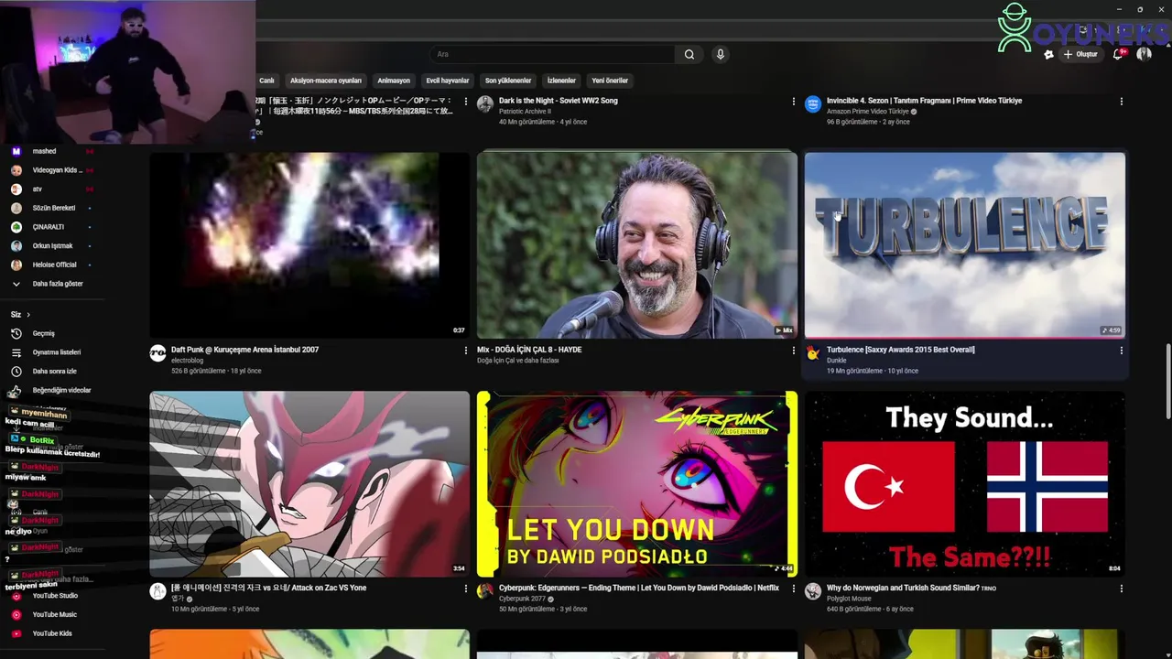Image resolution: width=1172 pixels, height=659 pixels.
Task: Click the Amazon Prime Video Türkiye avatar
Action: point(813,104)
